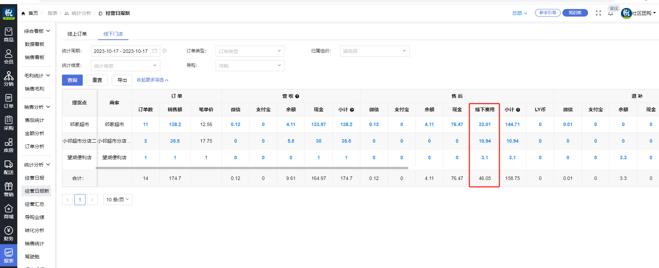
Task: Click the home icon in breadcrumb
Action: coord(23,13)
